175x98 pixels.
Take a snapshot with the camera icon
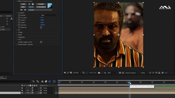click(x=99, y=73)
